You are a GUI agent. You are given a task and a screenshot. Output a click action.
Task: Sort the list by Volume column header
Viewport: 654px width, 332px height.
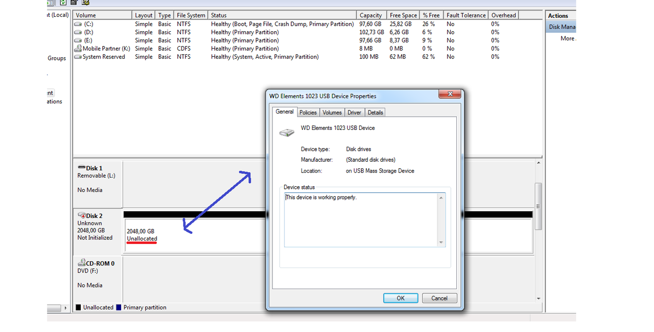(x=102, y=15)
